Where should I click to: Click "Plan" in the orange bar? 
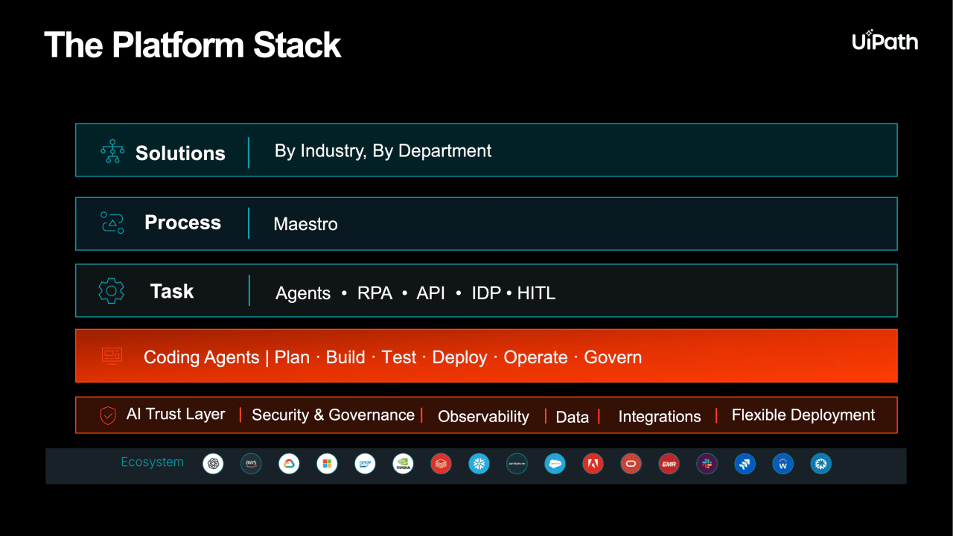pyautogui.click(x=292, y=357)
